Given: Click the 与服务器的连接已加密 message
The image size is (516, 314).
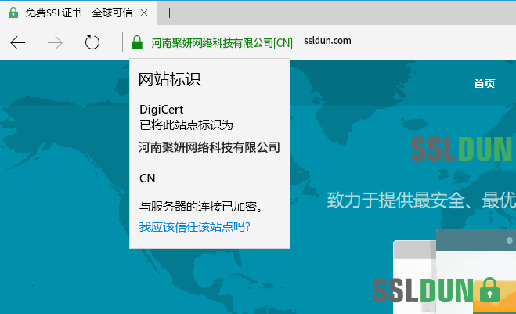Looking at the screenshot, I should 200,208.
